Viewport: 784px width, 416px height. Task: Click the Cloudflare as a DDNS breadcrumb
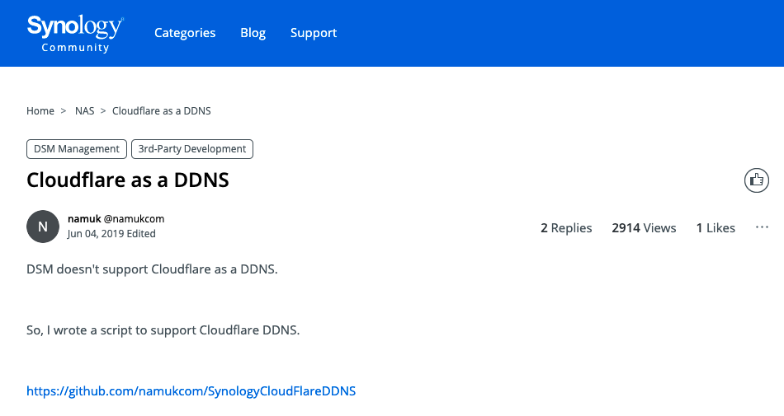click(162, 110)
